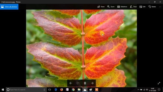This screenshot has height=92, width=163.
Task: Open the See more ellipsis menu
Action: 160,7
